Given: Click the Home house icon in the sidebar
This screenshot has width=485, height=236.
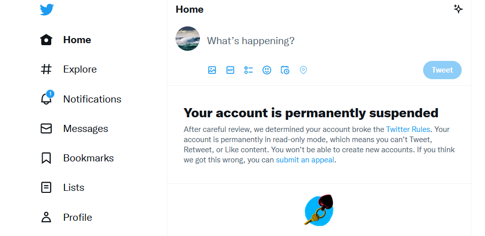Looking at the screenshot, I should click(x=46, y=40).
